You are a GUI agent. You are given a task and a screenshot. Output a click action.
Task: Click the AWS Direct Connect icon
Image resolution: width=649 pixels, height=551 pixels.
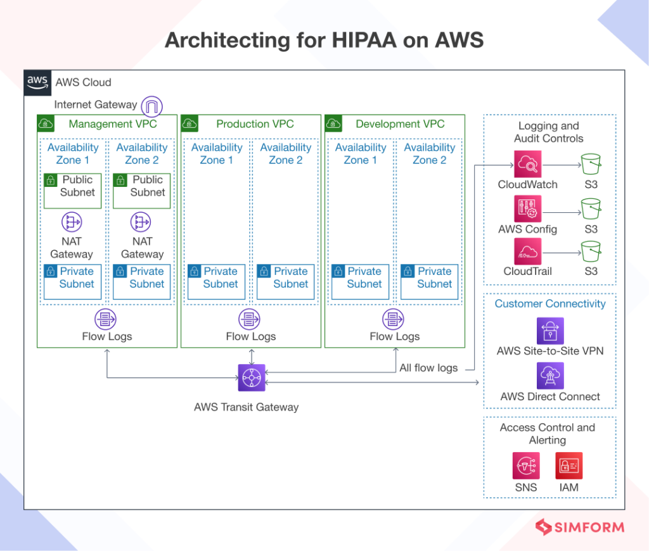coord(549,375)
